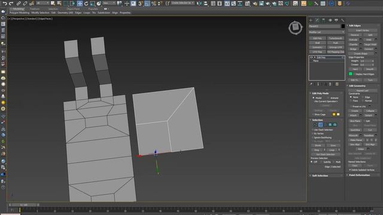
Task: Select Edge sub-object level icon
Action: click(321, 125)
